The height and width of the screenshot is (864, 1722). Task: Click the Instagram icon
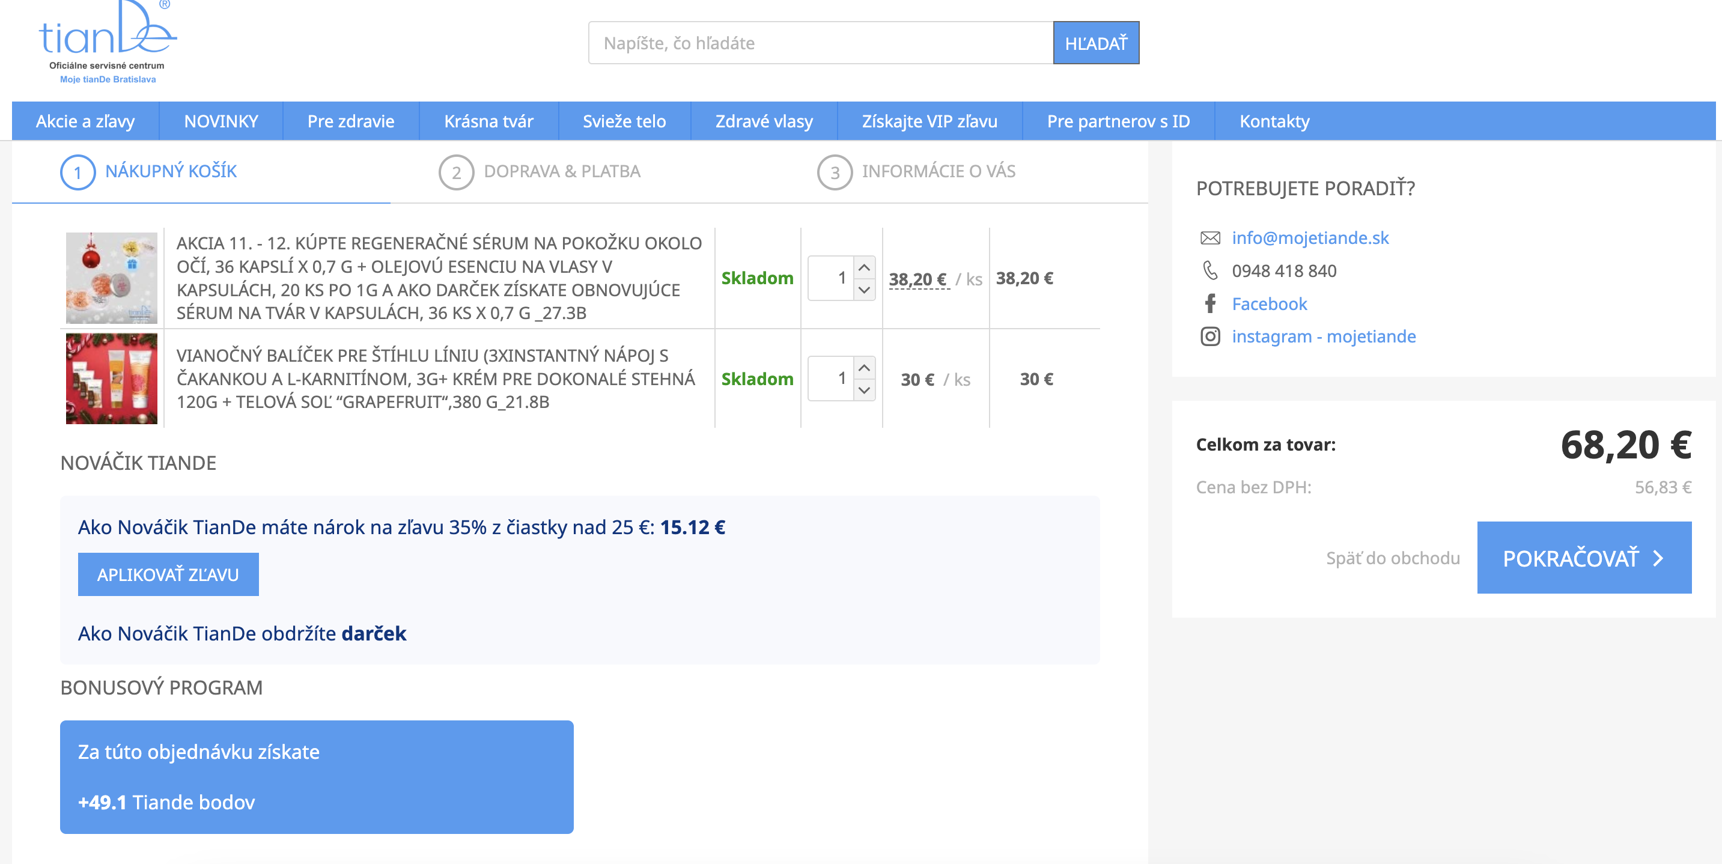[1210, 336]
